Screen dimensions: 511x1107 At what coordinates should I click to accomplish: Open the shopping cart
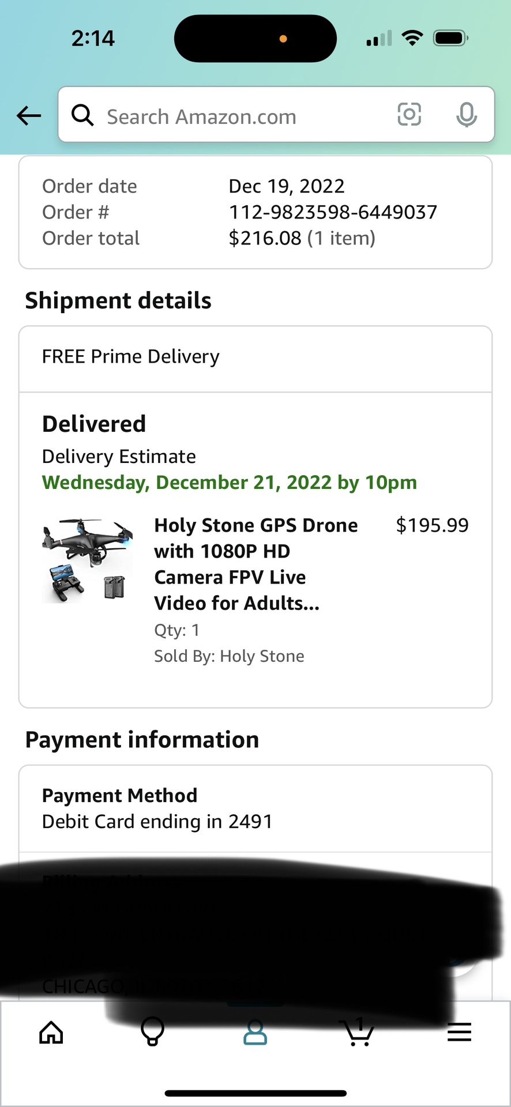[357, 1032]
